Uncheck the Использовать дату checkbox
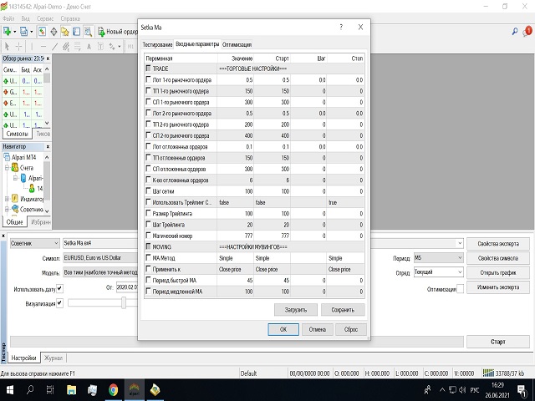The height and width of the screenshot is (401, 535). coord(59,288)
